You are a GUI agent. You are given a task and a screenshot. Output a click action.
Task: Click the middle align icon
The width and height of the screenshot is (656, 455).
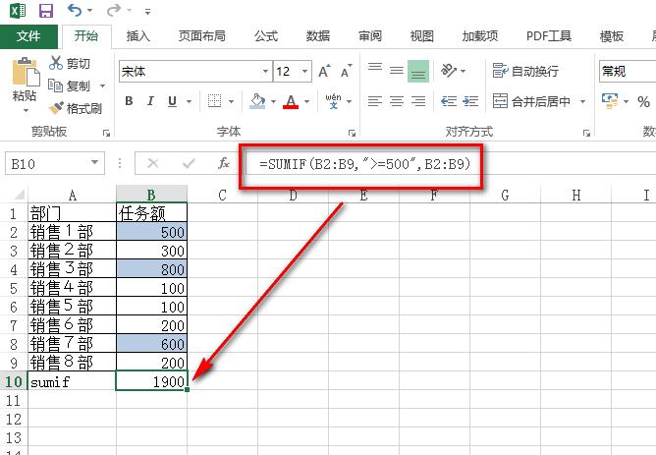click(397, 71)
